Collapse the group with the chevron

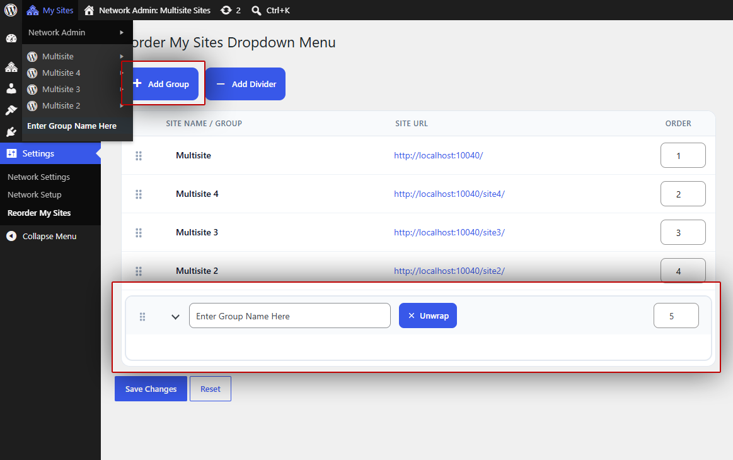point(175,317)
